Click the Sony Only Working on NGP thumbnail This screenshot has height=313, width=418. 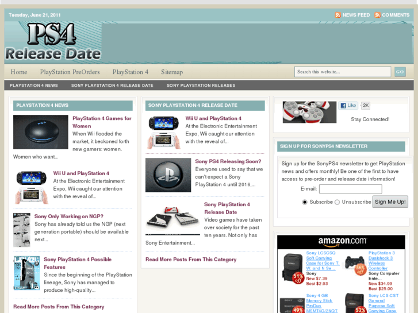coord(22,230)
